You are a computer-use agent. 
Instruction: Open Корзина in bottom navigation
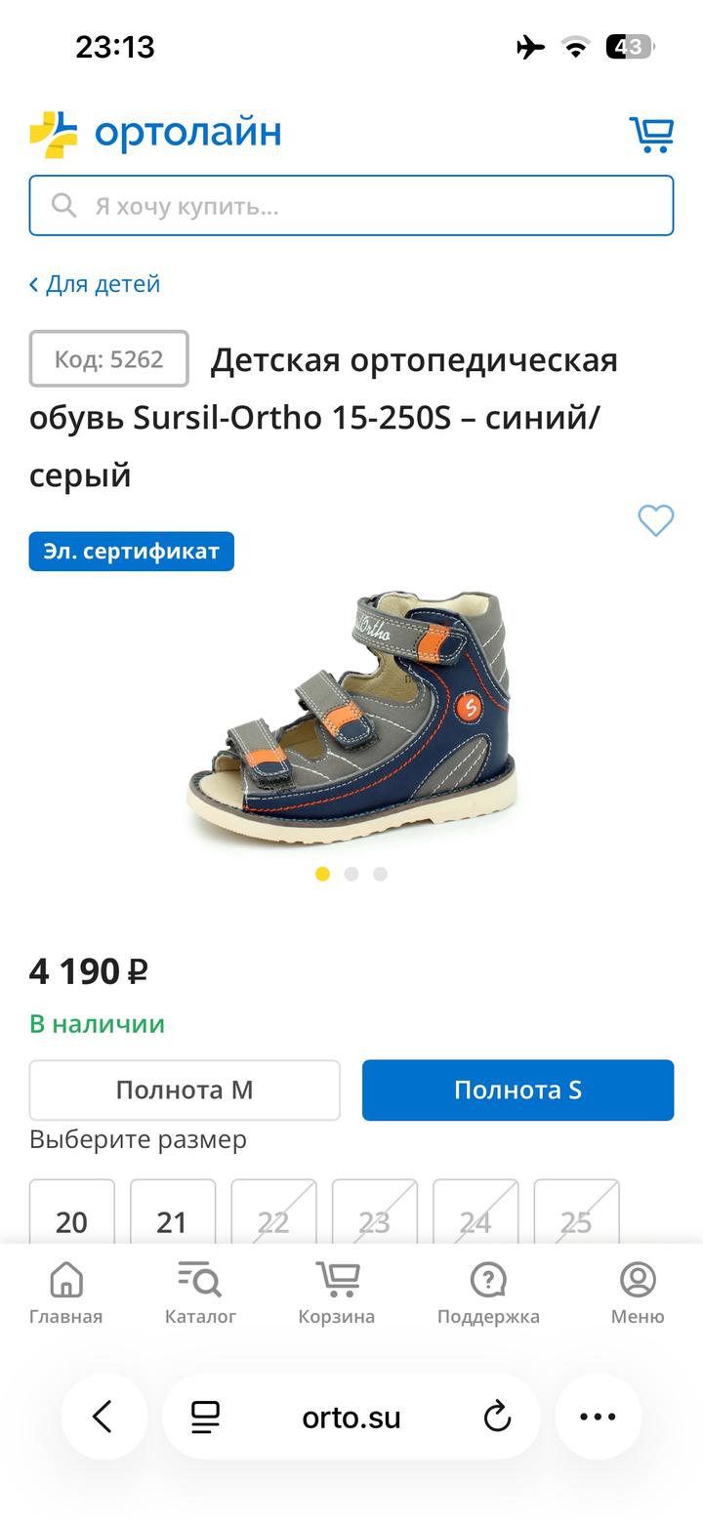(337, 1293)
